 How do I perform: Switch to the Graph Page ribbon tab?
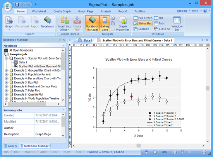pos(86,11)
